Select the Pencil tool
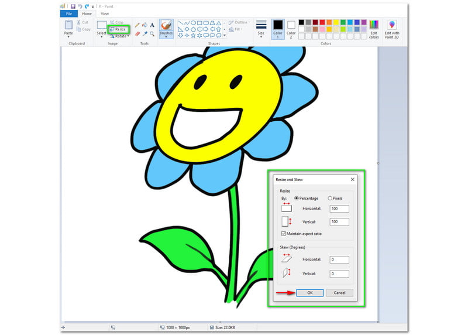The image size is (468, 335). pos(137,25)
